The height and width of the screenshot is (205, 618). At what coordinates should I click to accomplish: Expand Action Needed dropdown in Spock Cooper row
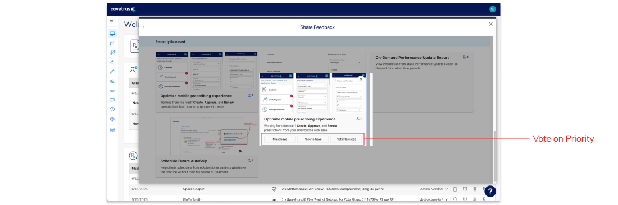(x=434, y=189)
